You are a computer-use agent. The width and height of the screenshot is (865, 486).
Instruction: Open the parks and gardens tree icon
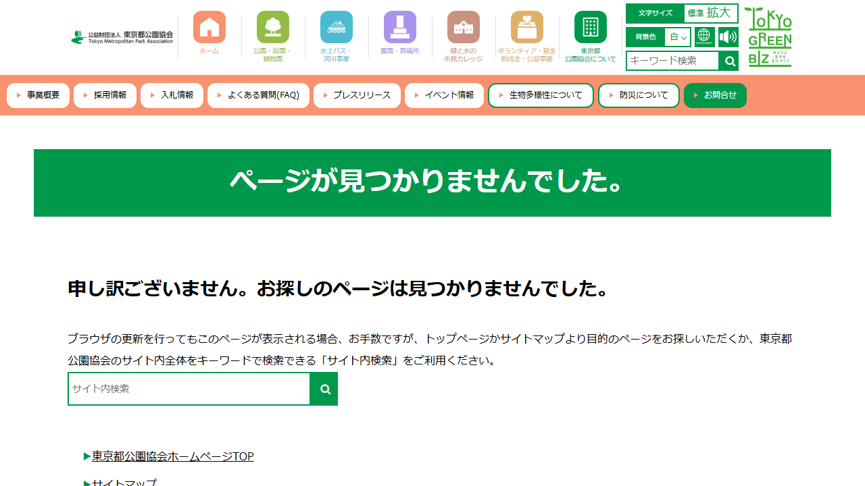pyautogui.click(x=273, y=27)
